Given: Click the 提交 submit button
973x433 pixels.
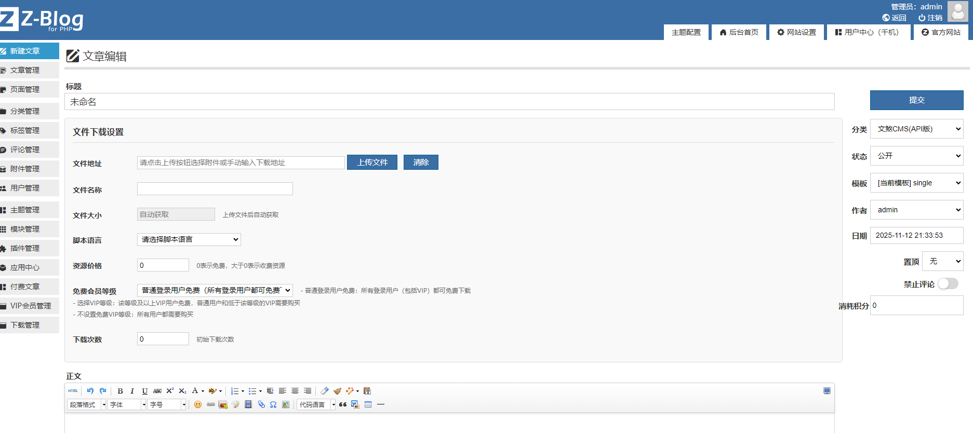Looking at the screenshot, I should click(916, 100).
